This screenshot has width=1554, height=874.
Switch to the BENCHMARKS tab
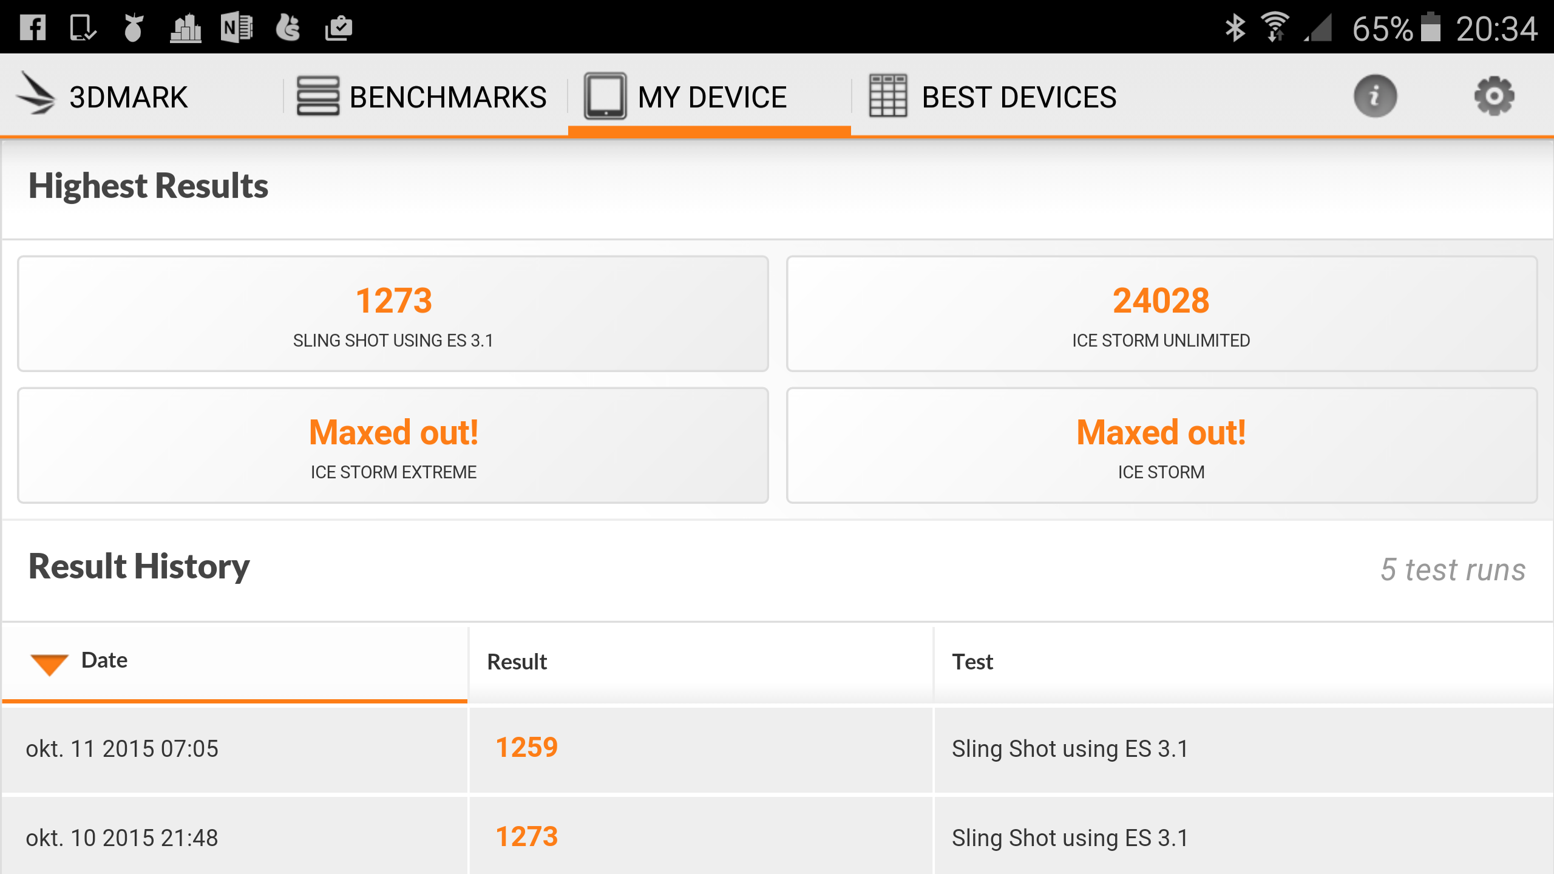[x=425, y=96]
